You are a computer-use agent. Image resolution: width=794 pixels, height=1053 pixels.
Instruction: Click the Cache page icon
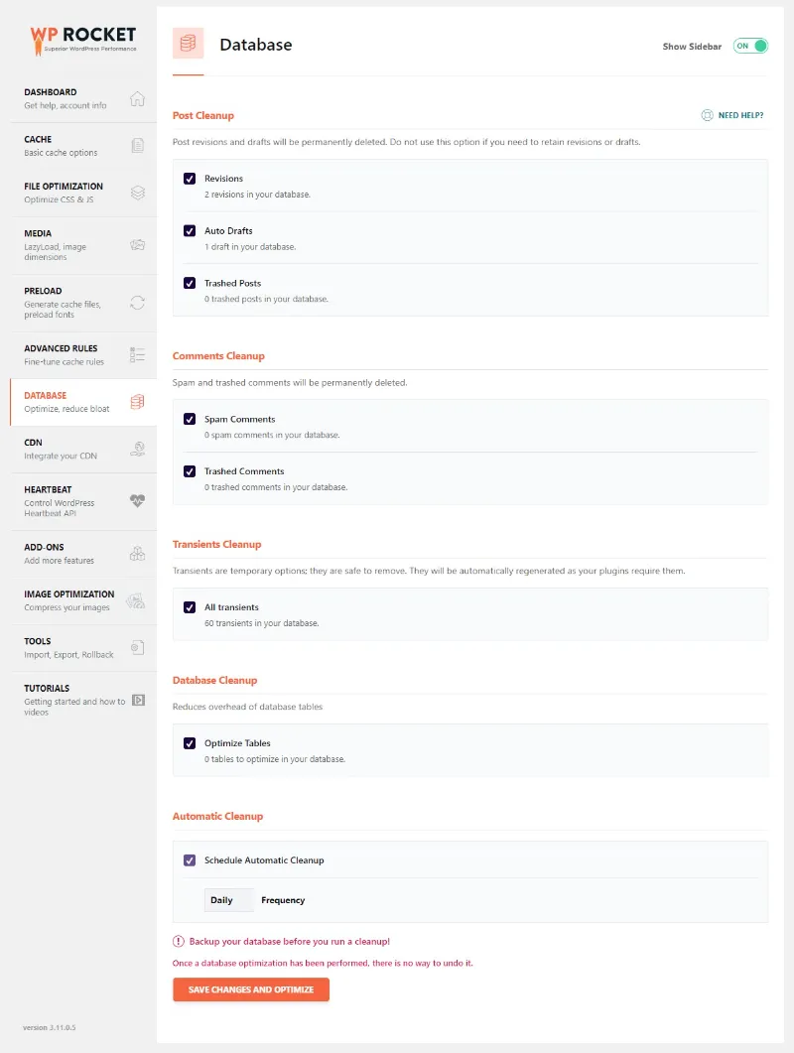(138, 145)
